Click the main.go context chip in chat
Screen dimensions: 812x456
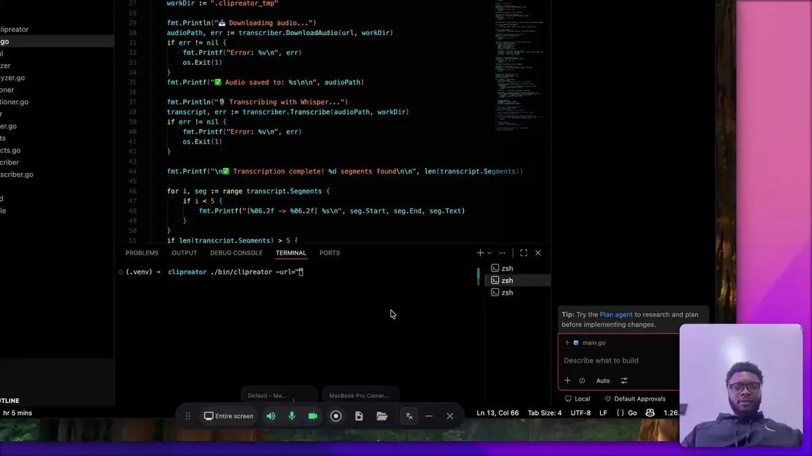589,343
